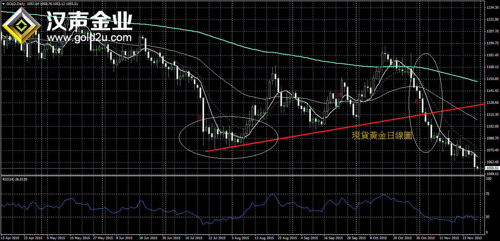Click the triangle beside GOLD,Daily title
This screenshot has width=500, height=241.
[x=3, y=4]
